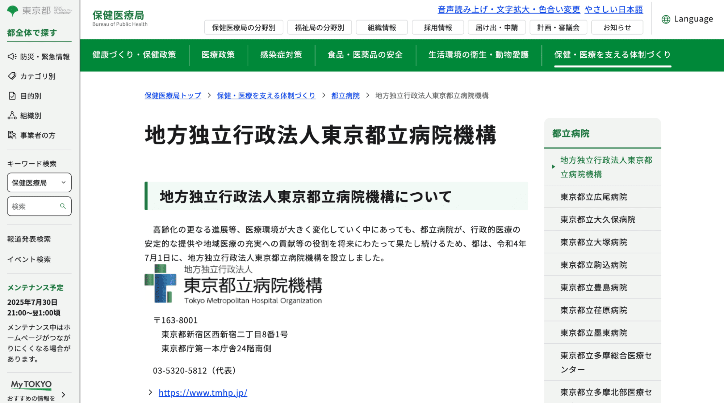The width and height of the screenshot is (724, 403).
Task: Click the My TOKYO logo
Action: coord(31,385)
